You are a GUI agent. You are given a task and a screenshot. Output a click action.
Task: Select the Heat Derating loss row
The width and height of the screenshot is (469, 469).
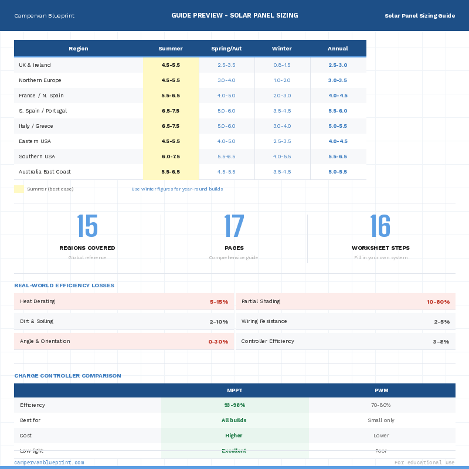(x=124, y=301)
